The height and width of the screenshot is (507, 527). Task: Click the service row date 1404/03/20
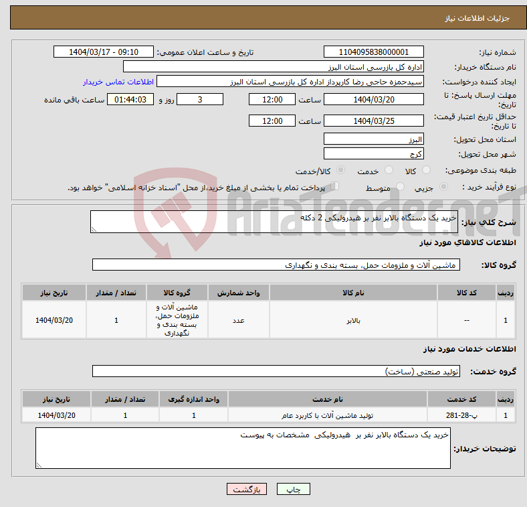(56, 415)
